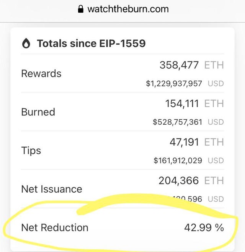Click the ETH unit beside Tips amount
The image size is (245, 252).
[x=214, y=142]
